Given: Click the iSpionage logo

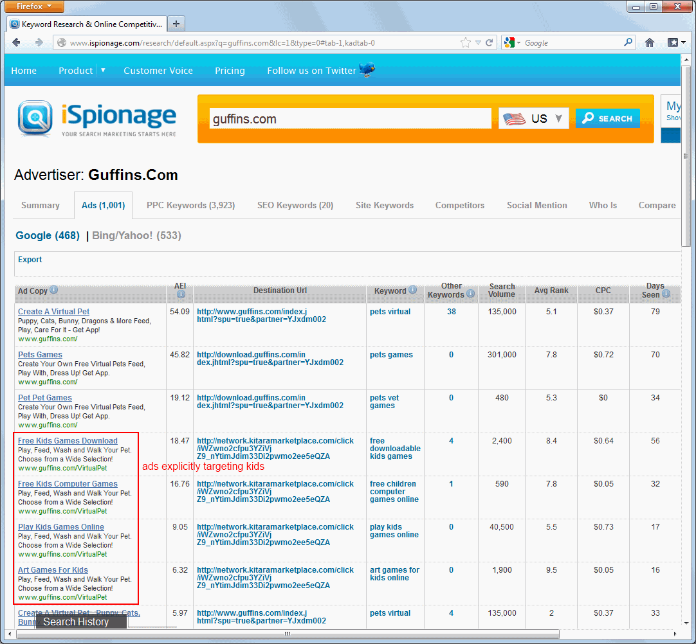Looking at the screenshot, I should 96,118.
